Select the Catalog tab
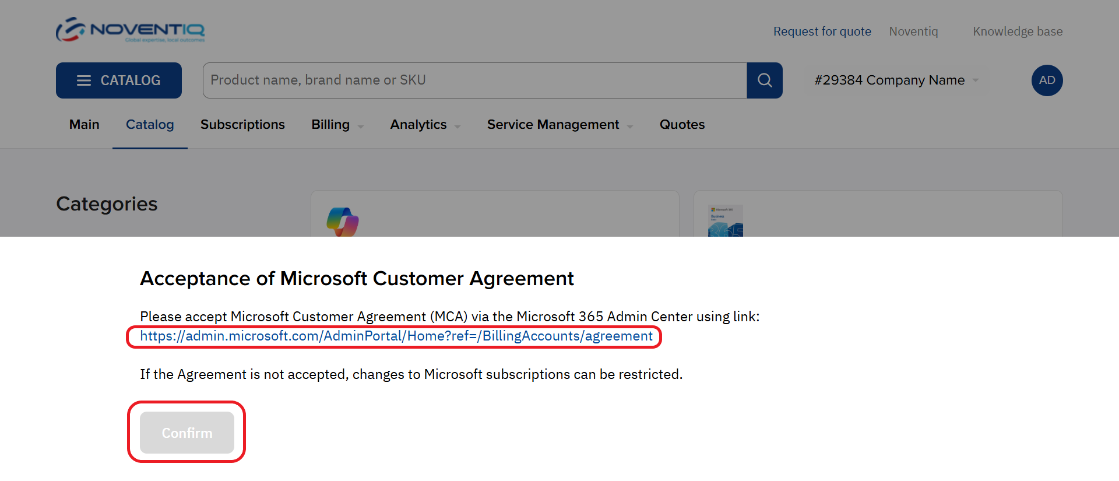 150,125
